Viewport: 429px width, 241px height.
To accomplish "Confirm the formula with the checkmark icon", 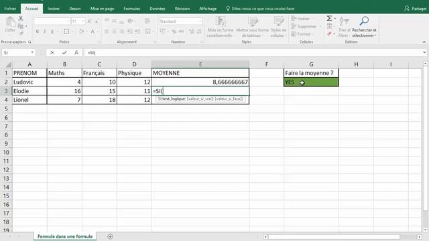I will coord(64,53).
